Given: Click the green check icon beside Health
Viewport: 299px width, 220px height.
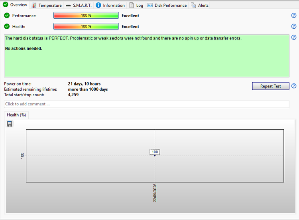Looking at the screenshot, I should click(x=7, y=26).
